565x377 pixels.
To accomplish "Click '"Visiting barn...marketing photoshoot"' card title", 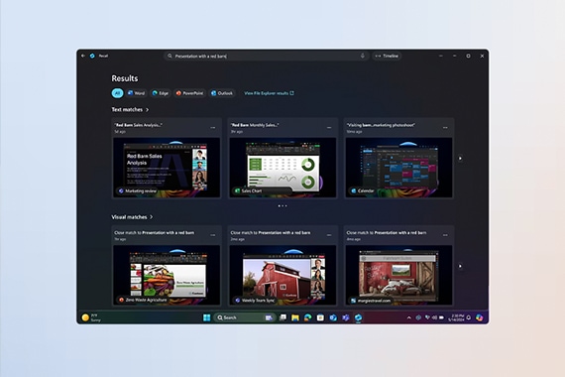I will (381, 125).
